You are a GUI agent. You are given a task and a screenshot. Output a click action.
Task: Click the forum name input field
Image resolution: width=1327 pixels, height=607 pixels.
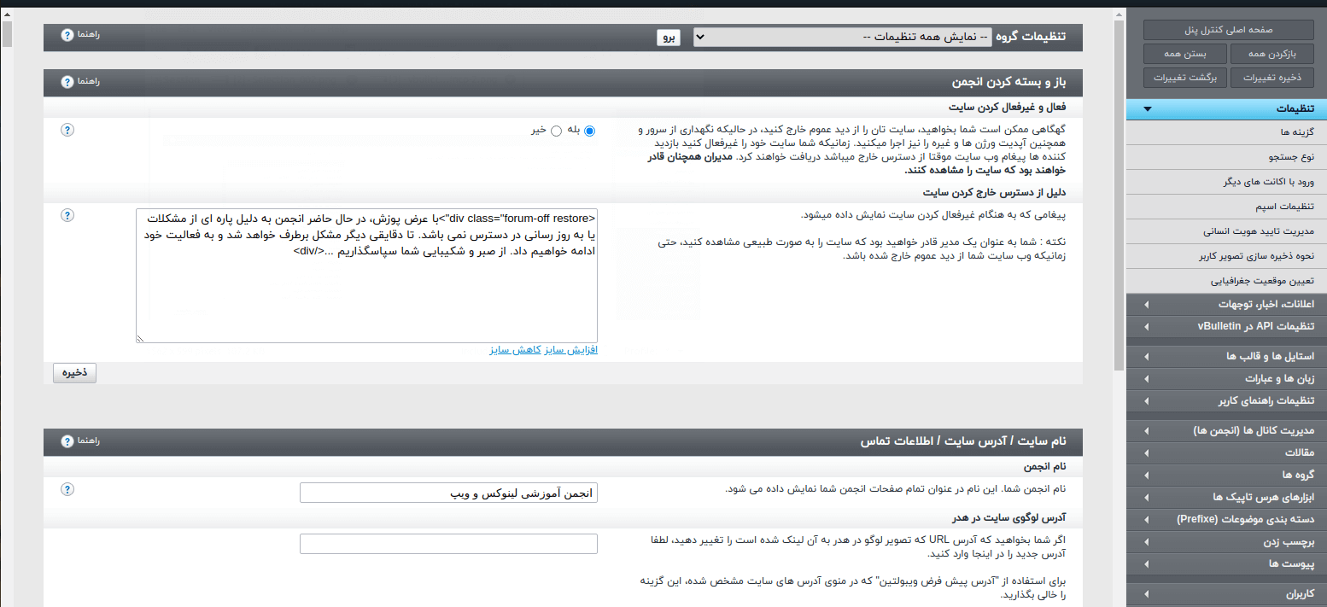pos(448,493)
